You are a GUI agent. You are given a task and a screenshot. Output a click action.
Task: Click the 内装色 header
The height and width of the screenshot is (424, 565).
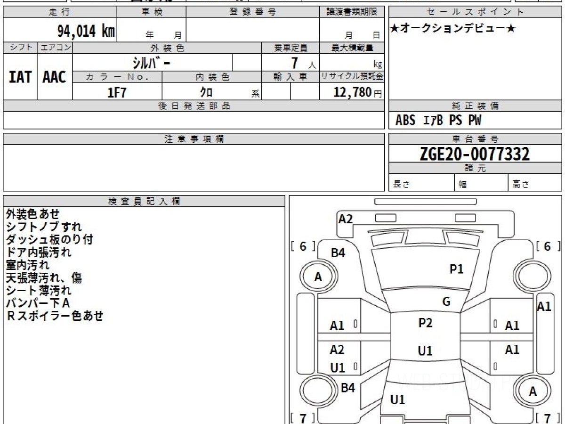point(211,77)
